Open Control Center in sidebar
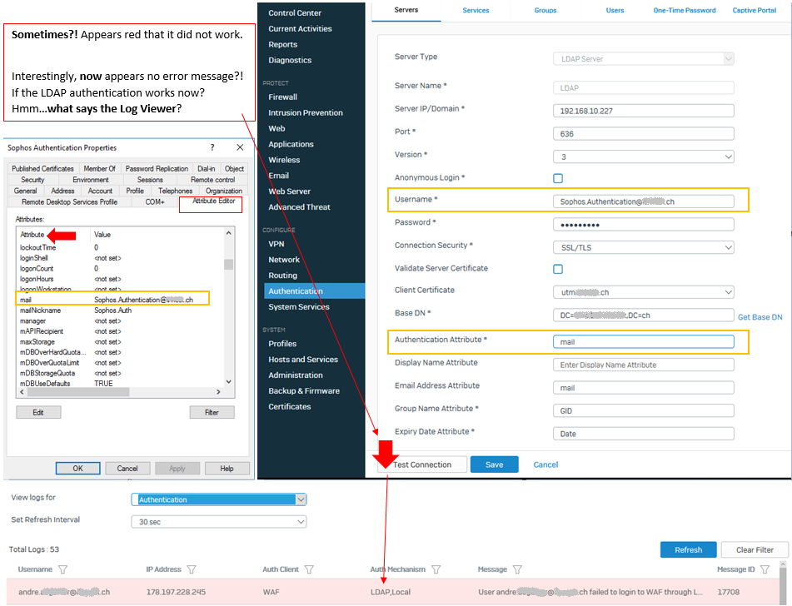The image size is (792, 606). point(295,13)
